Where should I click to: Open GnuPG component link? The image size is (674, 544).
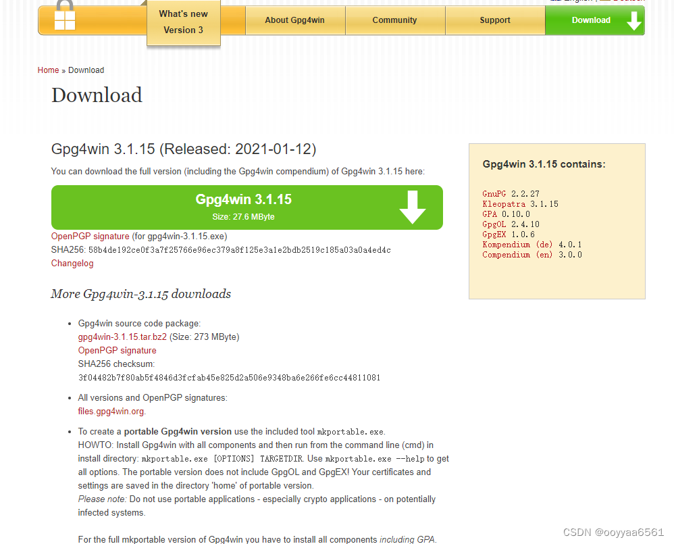click(494, 194)
